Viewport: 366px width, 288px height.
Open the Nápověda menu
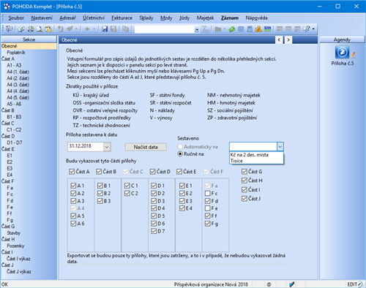(256, 18)
